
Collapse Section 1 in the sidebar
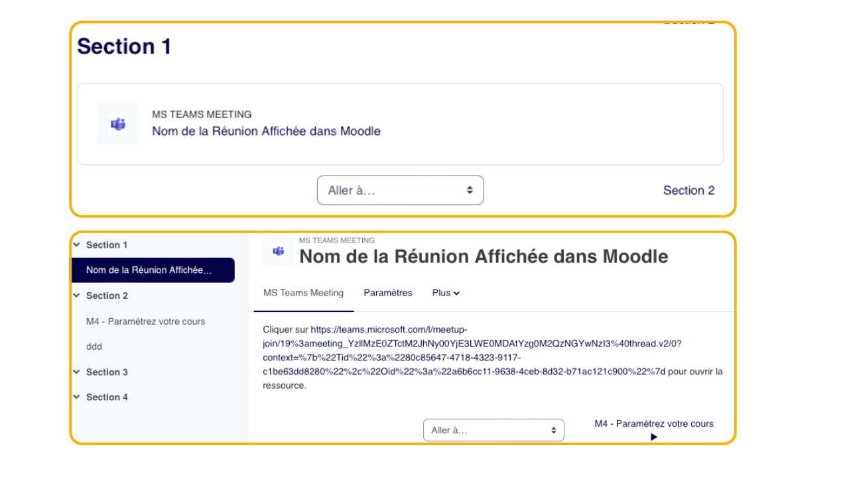click(77, 244)
